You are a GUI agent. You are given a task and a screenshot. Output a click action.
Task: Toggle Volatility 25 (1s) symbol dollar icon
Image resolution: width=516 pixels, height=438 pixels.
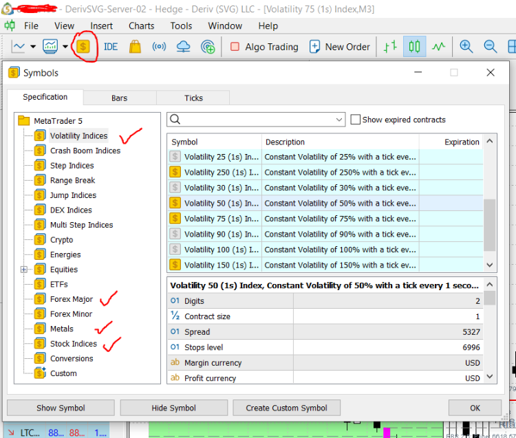coord(175,157)
